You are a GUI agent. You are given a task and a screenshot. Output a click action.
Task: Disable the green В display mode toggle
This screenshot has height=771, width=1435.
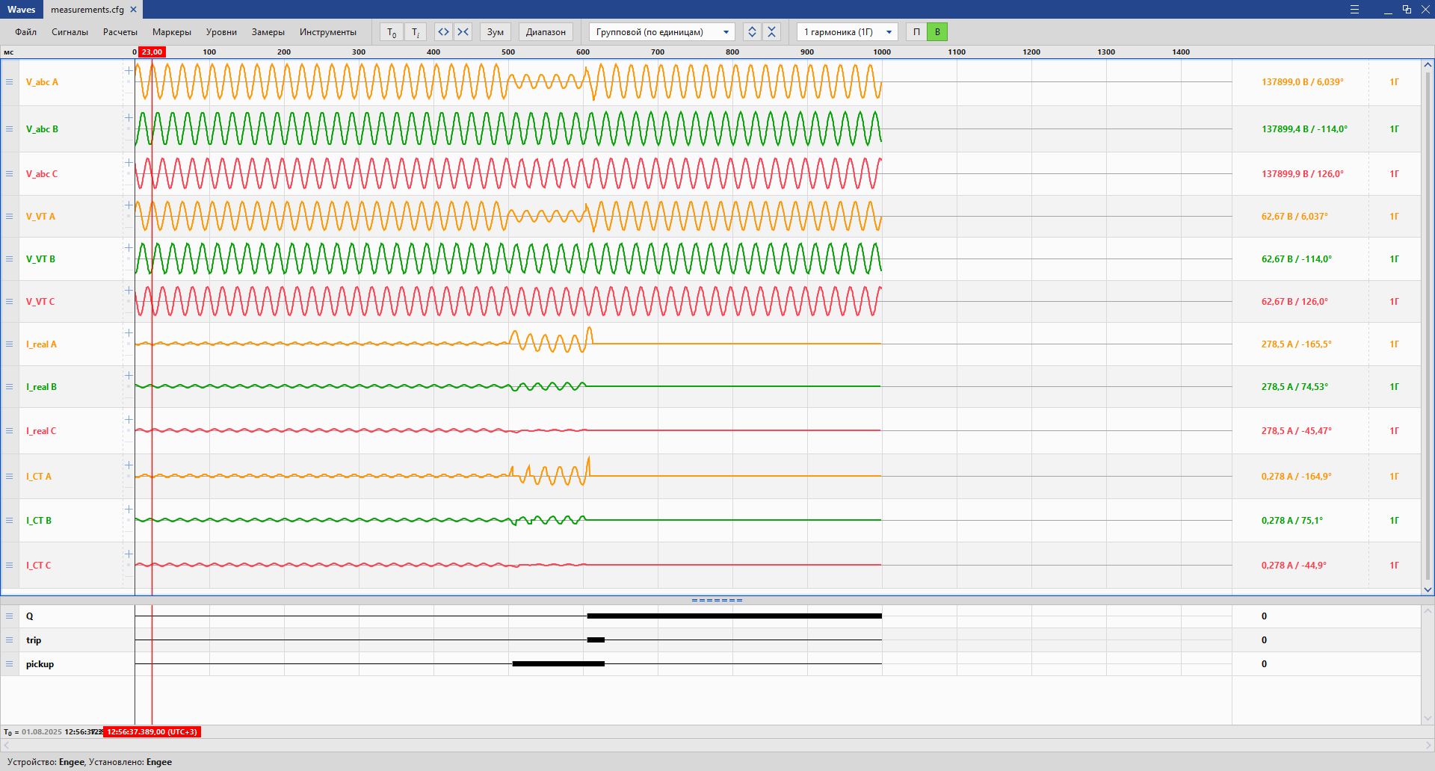pyautogui.click(x=936, y=31)
